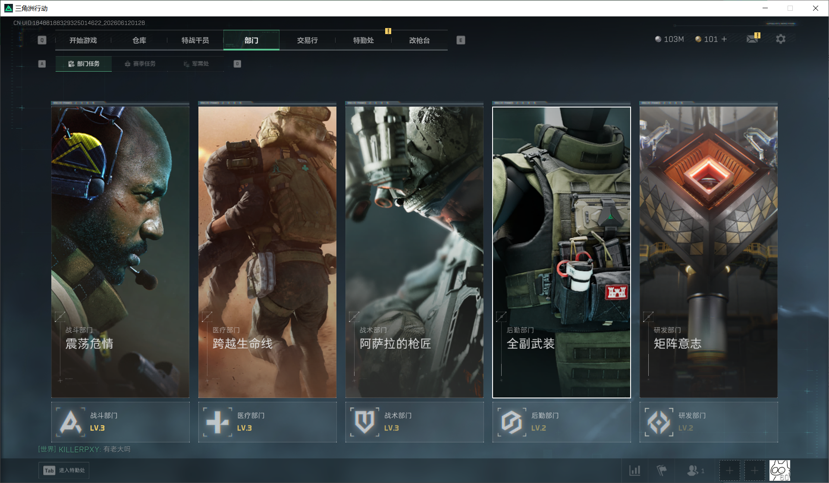Open the 特勤处 tab
The height and width of the screenshot is (483, 829).
pyautogui.click(x=364, y=40)
